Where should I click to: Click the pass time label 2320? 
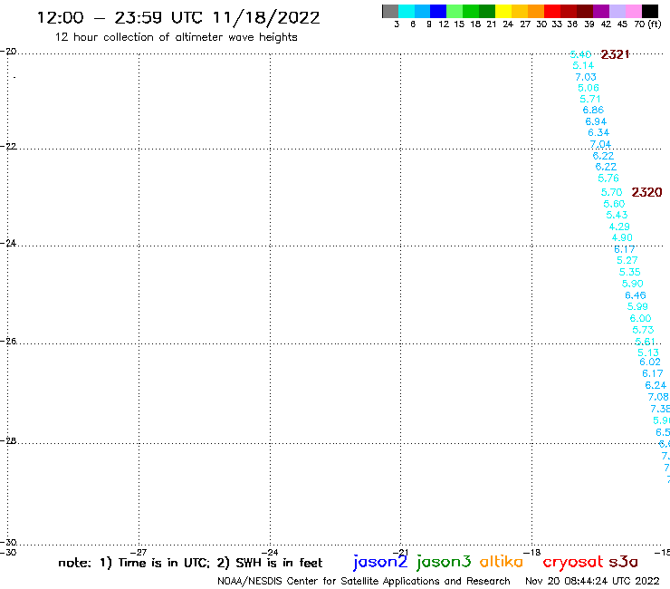pyautogui.click(x=647, y=192)
